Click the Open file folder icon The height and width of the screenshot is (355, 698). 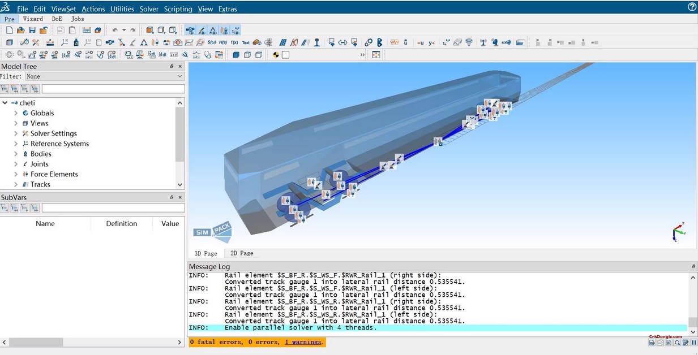click(x=20, y=30)
